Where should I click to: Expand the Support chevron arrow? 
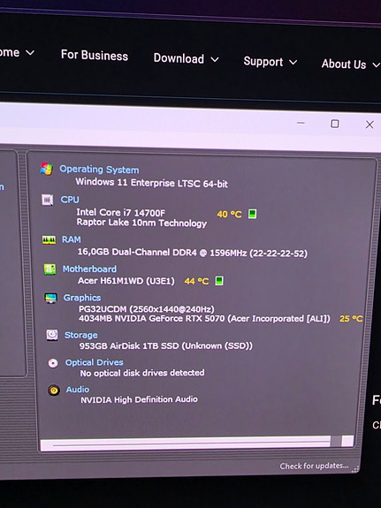[x=293, y=62]
